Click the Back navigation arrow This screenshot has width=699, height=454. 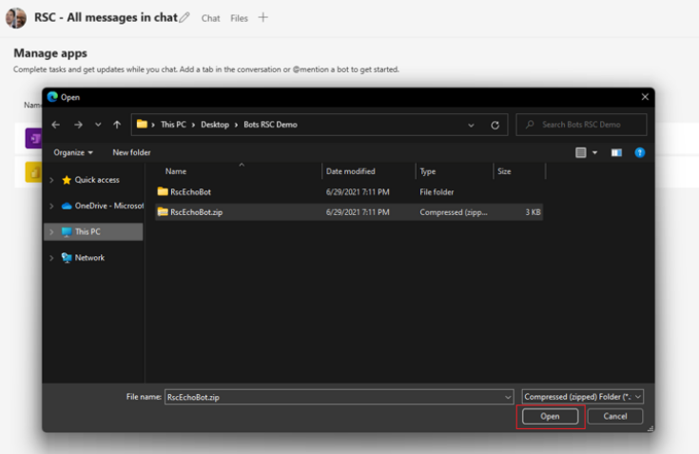point(56,125)
